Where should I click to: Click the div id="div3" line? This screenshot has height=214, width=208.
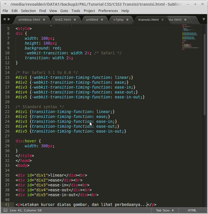click(53, 185)
